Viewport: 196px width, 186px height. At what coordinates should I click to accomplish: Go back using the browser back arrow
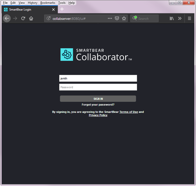tap(7, 19)
